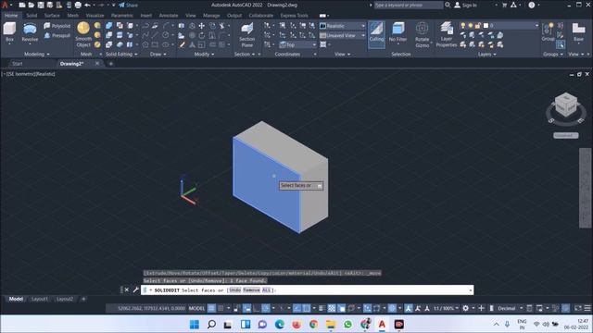Open Microsoft Edge from the taskbar
The width and height of the screenshot is (593, 333).
pyautogui.click(x=280, y=325)
